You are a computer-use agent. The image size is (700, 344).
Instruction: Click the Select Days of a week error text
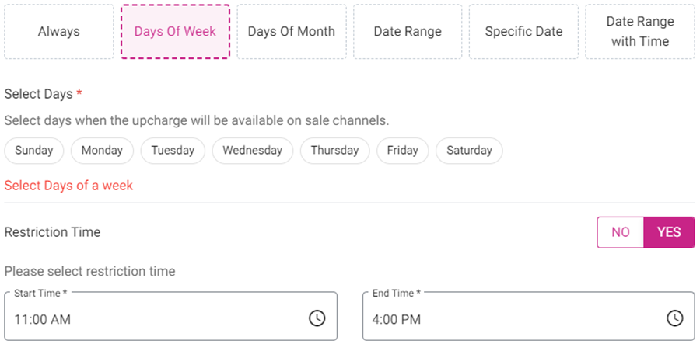(68, 186)
